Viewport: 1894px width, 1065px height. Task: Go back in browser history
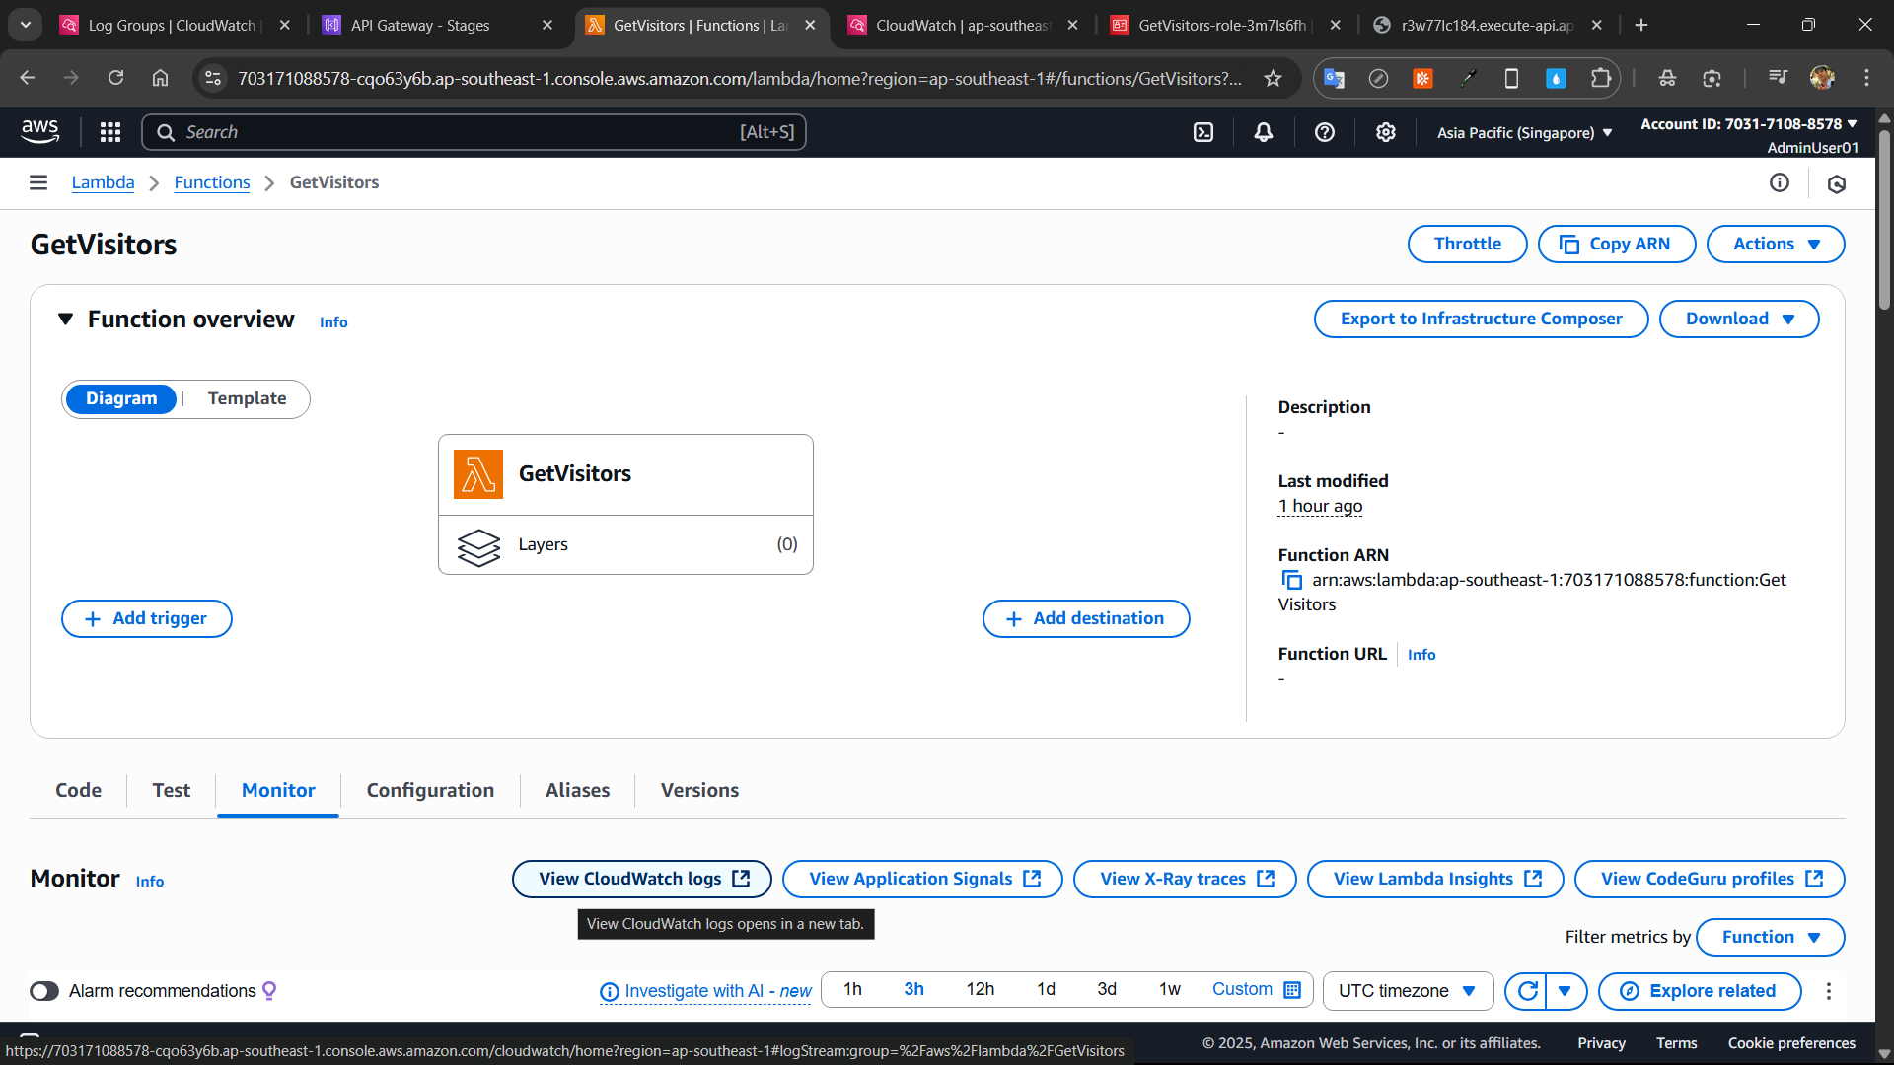point(27,78)
